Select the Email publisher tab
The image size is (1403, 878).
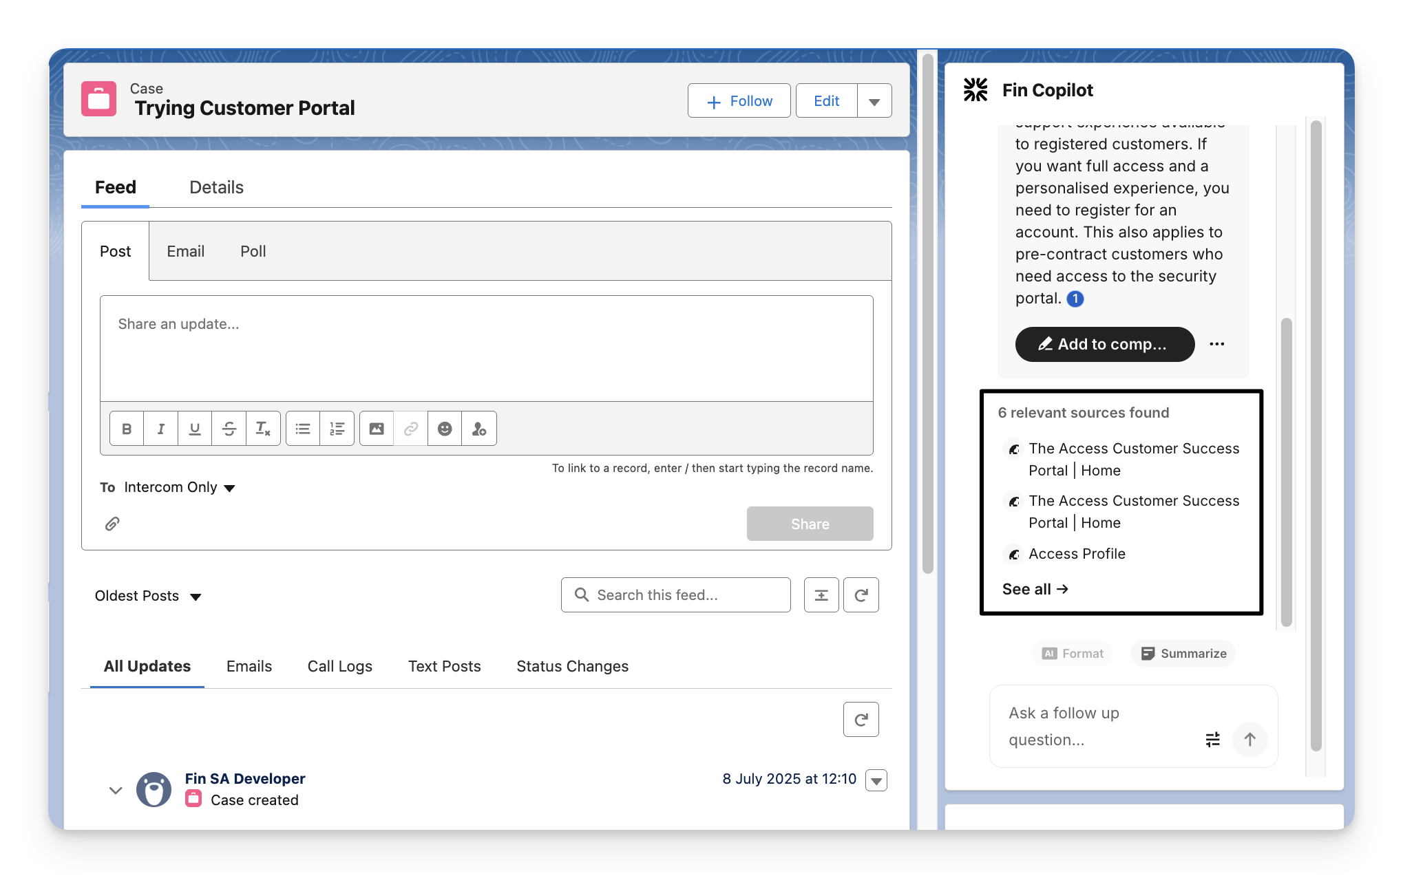pos(185,251)
